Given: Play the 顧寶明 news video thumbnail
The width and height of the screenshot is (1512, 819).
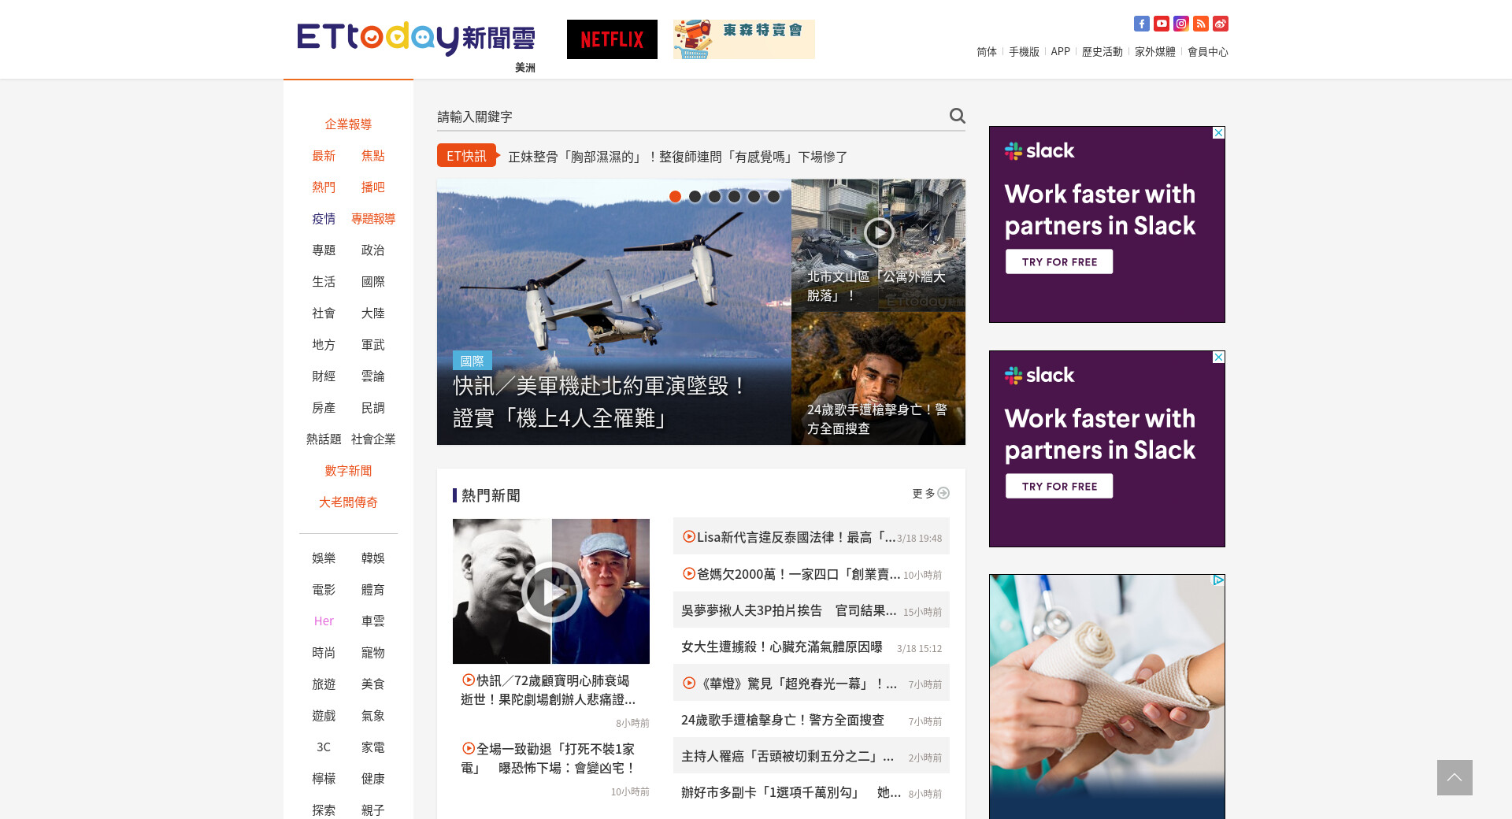Looking at the screenshot, I should pyautogui.click(x=551, y=591).
